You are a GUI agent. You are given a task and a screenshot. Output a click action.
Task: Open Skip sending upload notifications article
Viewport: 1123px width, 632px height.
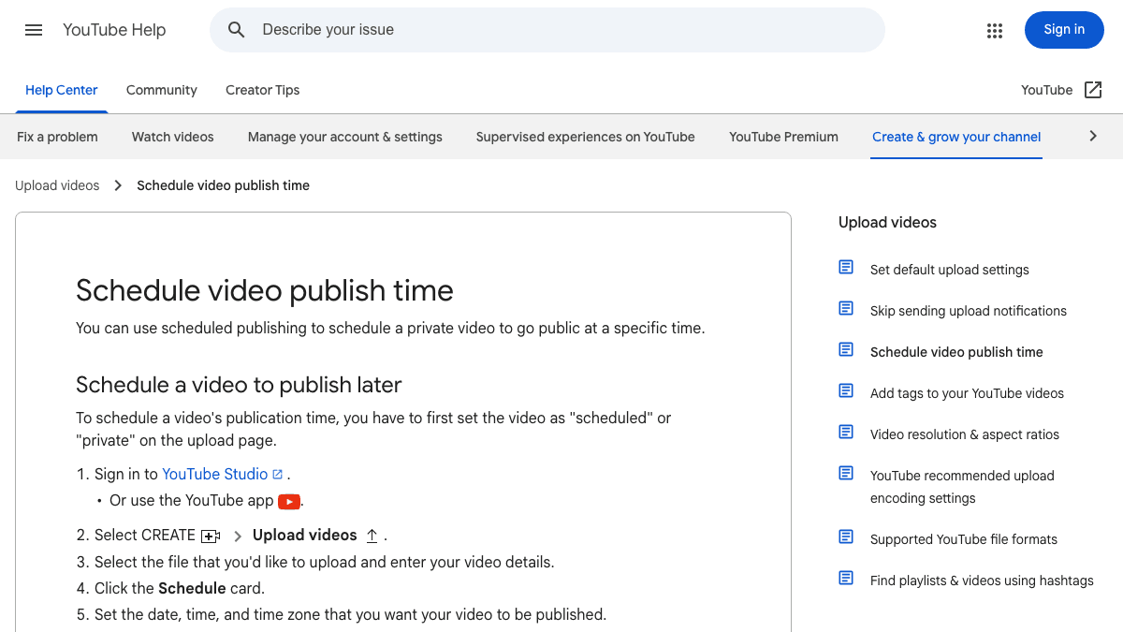click(969, 311)
